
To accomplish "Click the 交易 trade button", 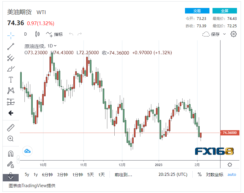I will pos(197,11).
